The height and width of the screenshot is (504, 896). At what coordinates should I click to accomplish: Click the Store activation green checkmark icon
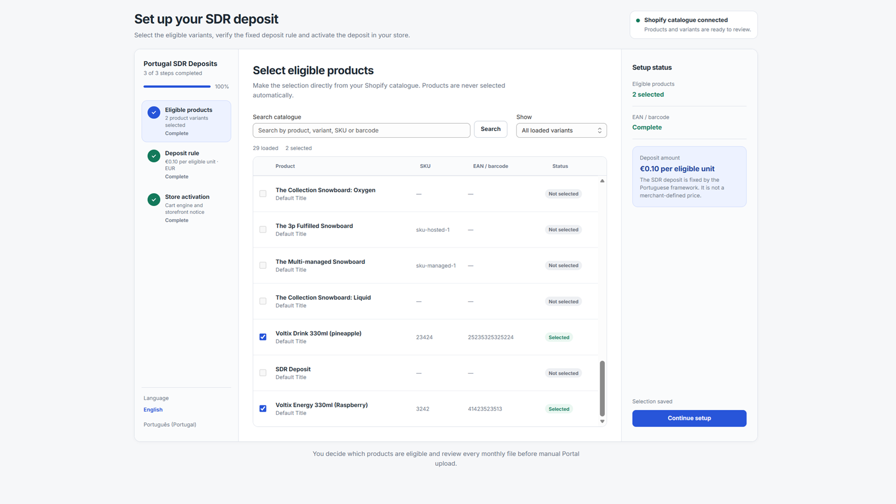[x=154, y=199]
